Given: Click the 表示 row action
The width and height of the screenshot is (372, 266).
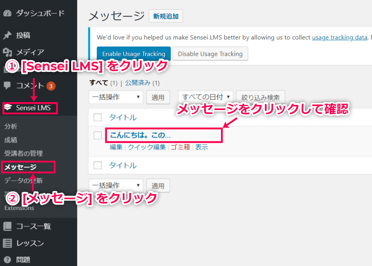Looking at the screenshot, I should click(201, 147).
